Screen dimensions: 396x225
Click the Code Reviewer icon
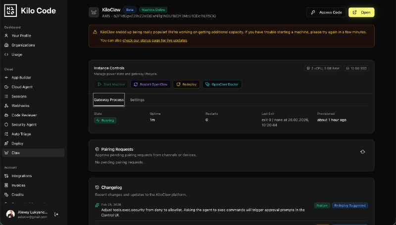click(x=6, y=115)
